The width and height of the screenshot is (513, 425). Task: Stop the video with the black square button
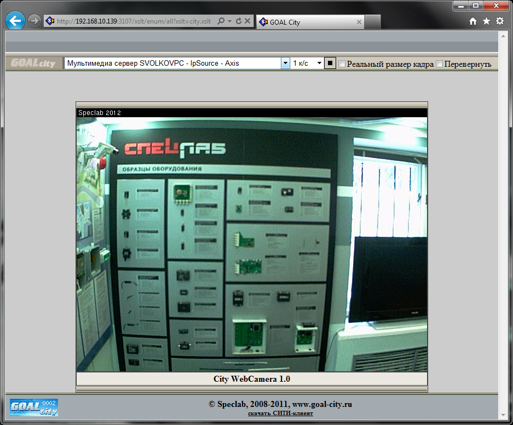330,63
